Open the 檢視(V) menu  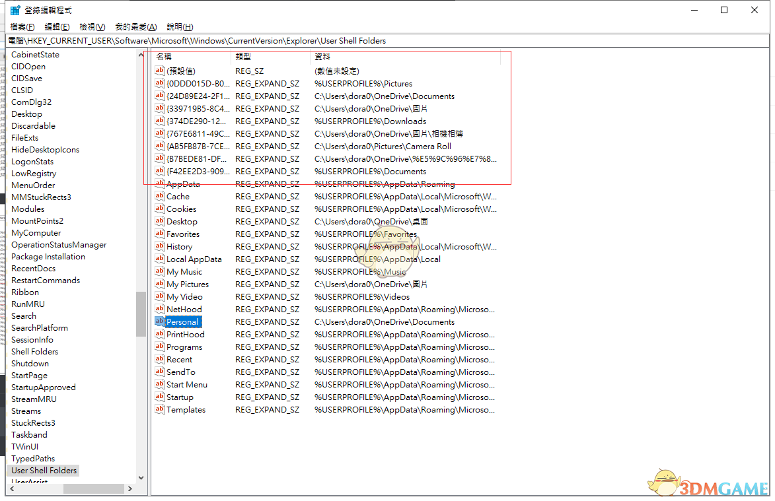point(92,27)
